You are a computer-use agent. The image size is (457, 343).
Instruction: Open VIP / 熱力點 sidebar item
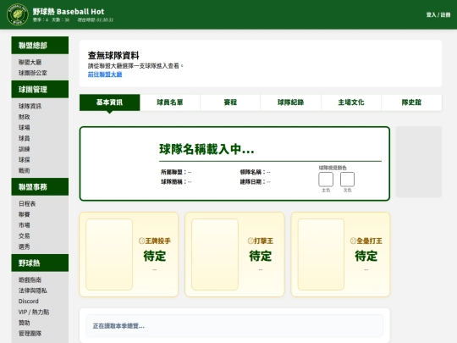34,312
